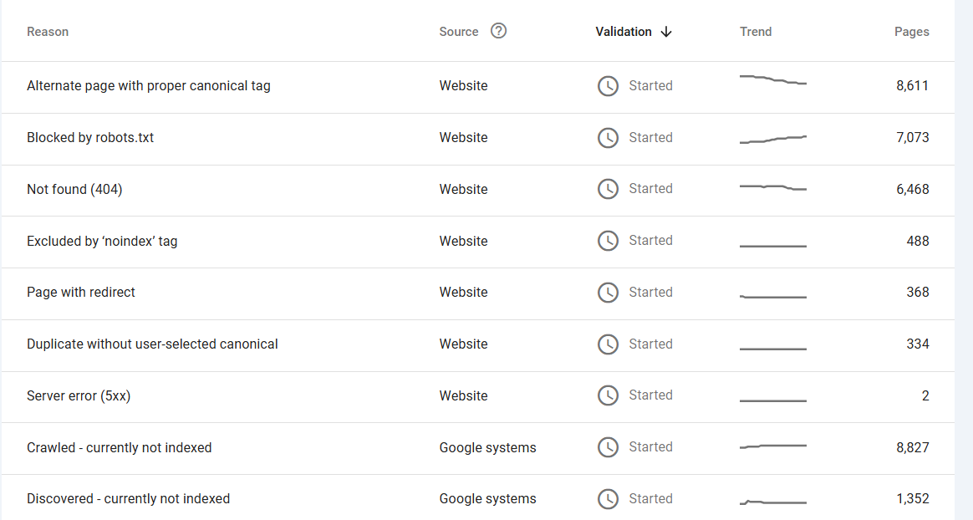Click clock icon in Server error (5xx) row

tap(608, 395)
